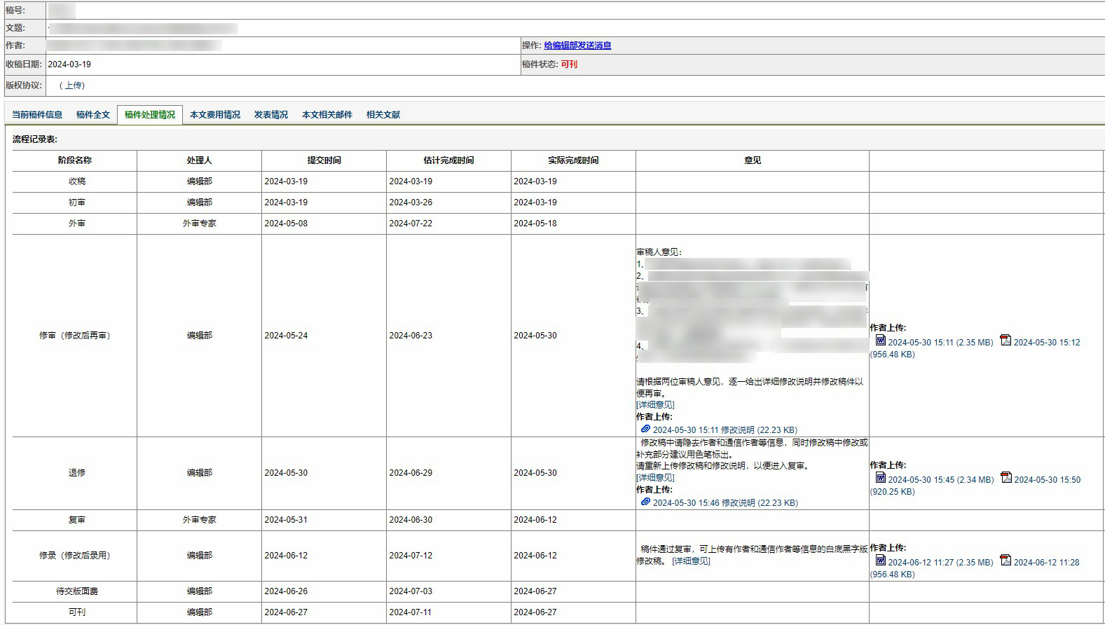The image size is (1105, 625).
Task: Open [详细意见] in the 修审 row
Action: 655,405
